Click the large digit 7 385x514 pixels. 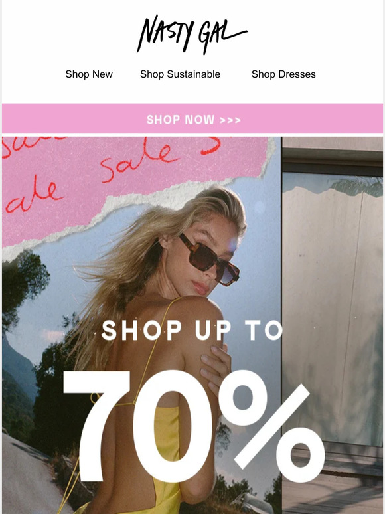click(97, 426)
